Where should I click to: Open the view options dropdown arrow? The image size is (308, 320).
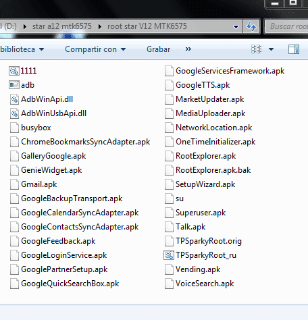pyautogui.click(x=271, y=49)
